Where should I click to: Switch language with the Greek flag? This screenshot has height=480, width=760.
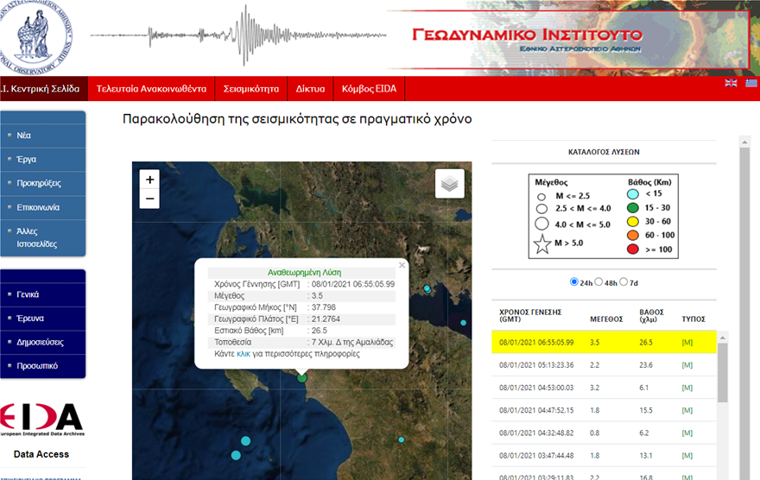pos(751,83)
